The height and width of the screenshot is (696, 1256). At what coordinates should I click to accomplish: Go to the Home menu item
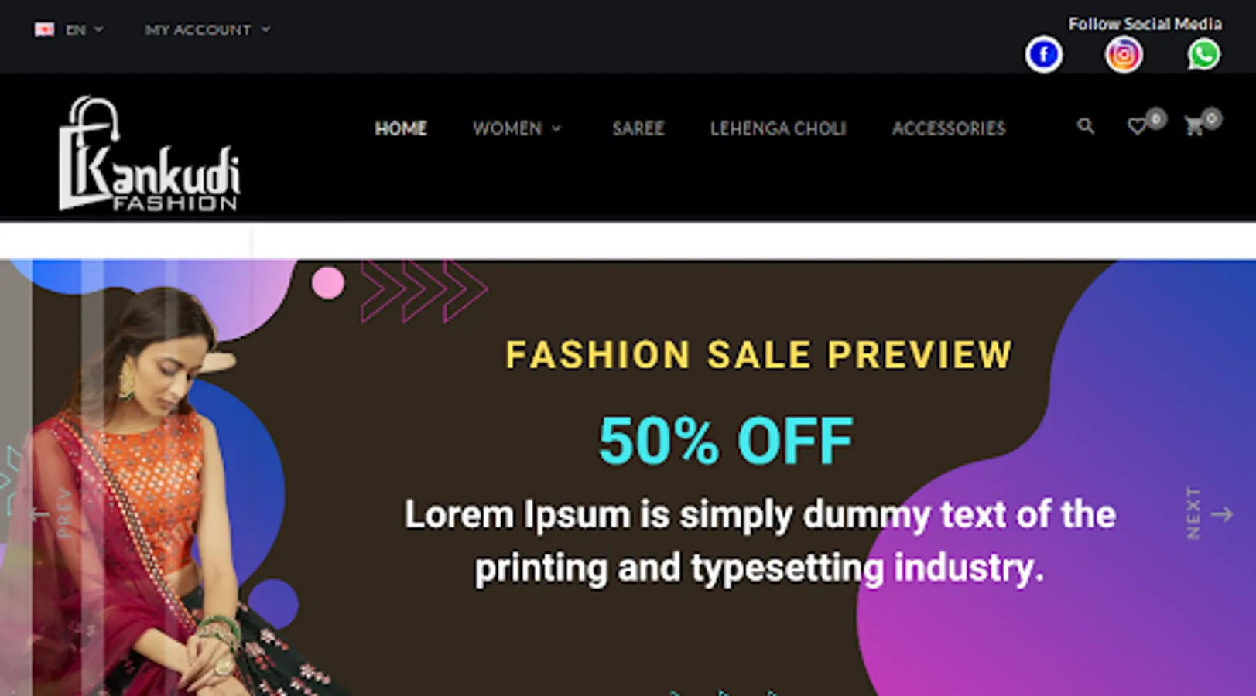click(401, 128)
